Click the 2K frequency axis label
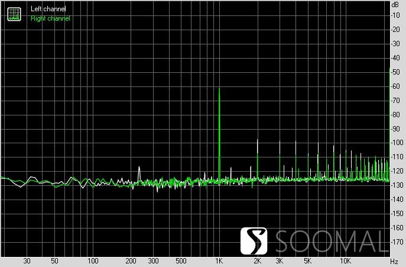Viewport: 406px width, 267px height. [257, 261]
